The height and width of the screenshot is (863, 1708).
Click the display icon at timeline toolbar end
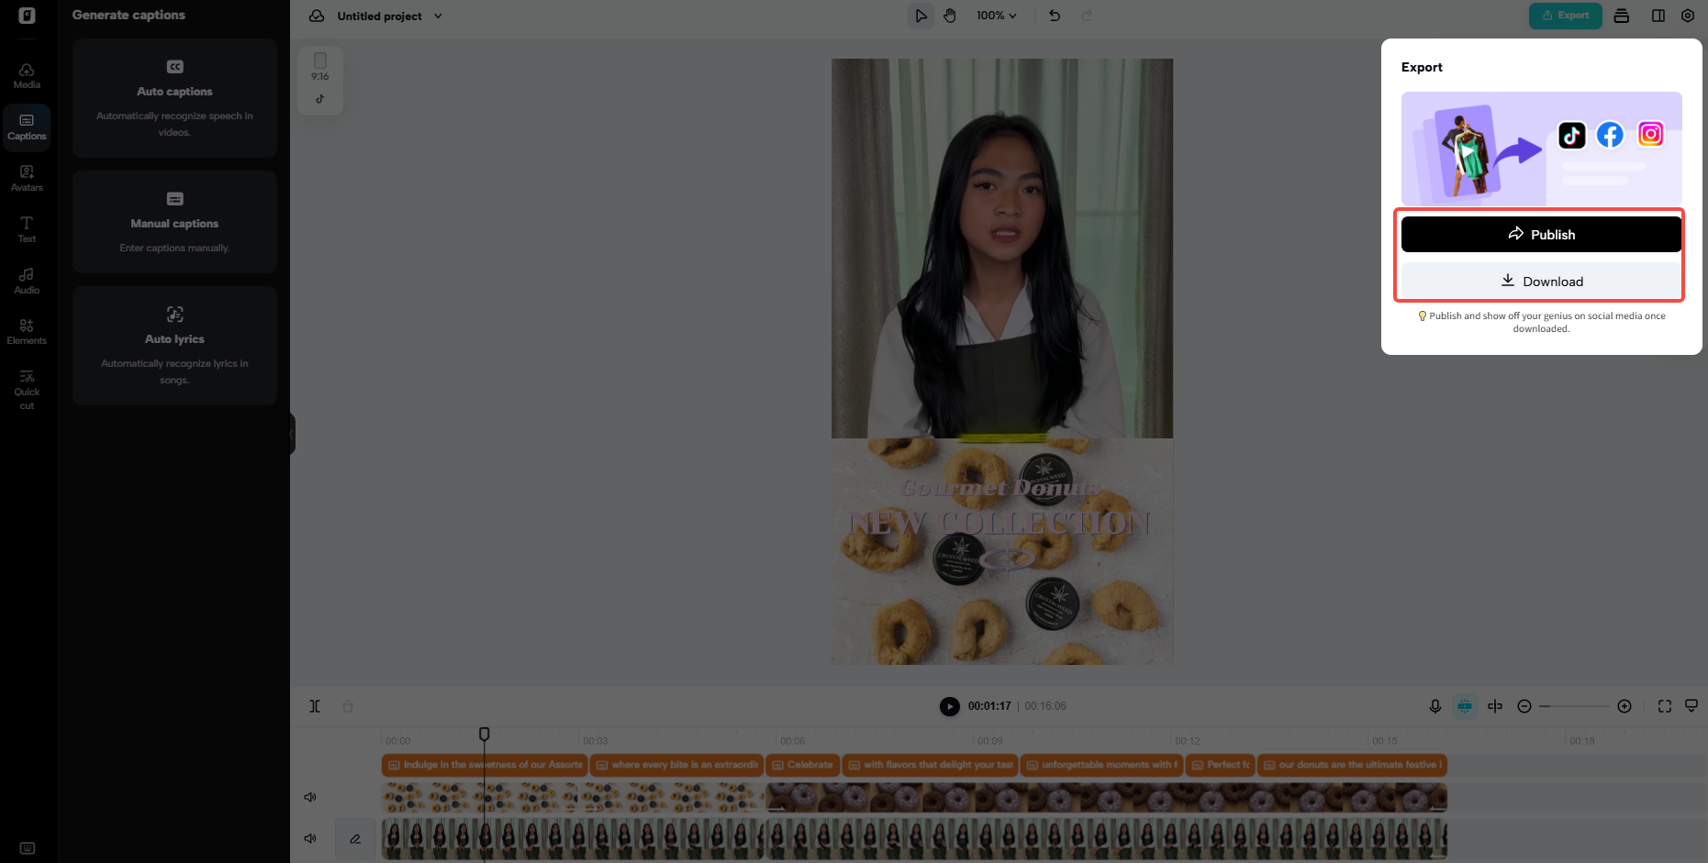coord(1691,706)
